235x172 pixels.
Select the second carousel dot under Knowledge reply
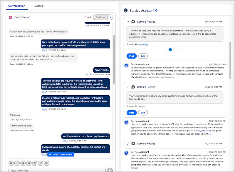click(175, 50)
